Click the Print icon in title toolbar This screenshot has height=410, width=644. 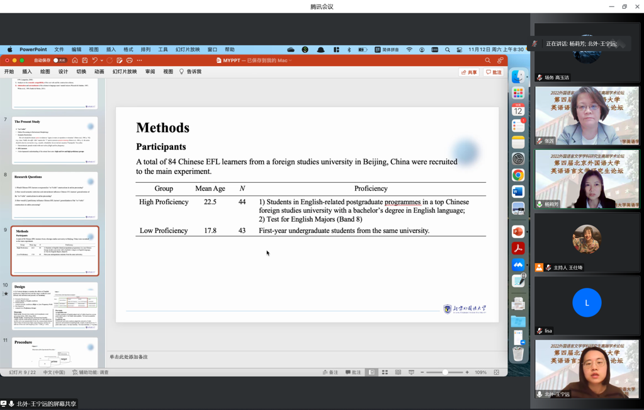tap(130, 60)
